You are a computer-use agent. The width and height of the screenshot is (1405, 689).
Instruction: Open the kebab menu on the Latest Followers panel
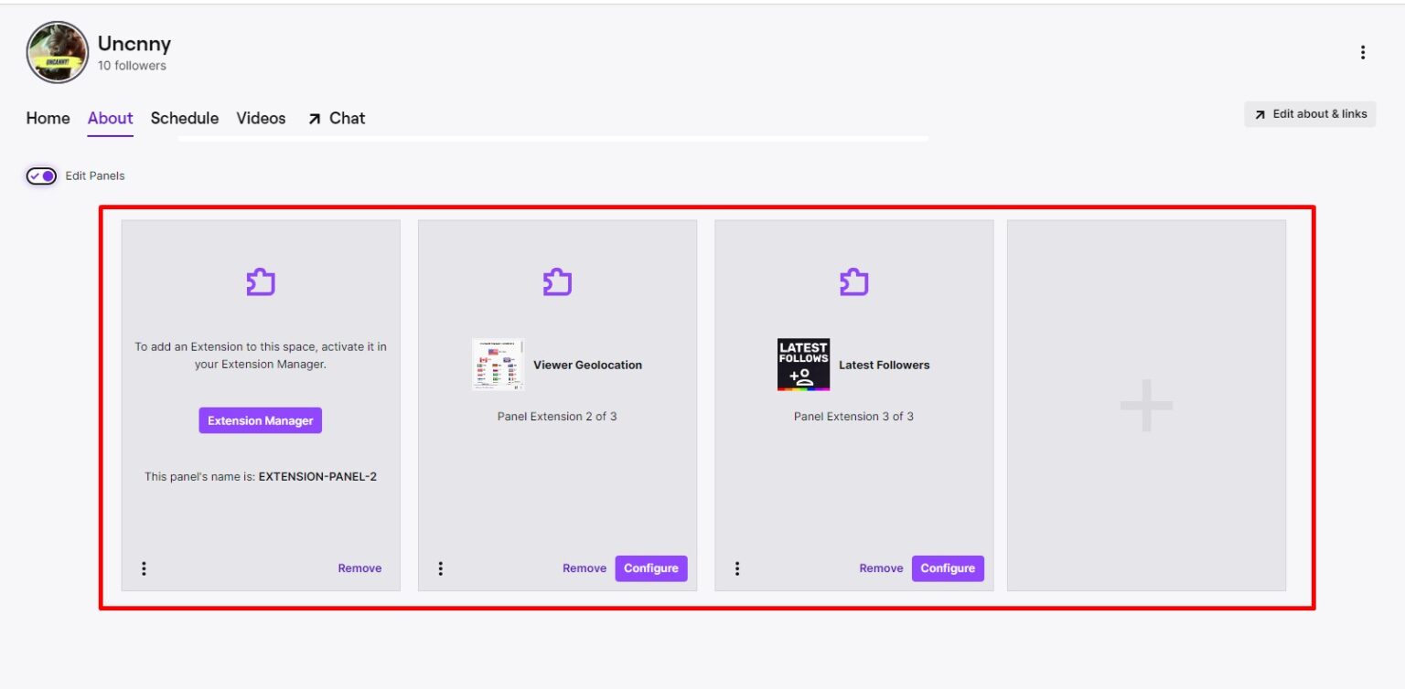tap(737, 567)
